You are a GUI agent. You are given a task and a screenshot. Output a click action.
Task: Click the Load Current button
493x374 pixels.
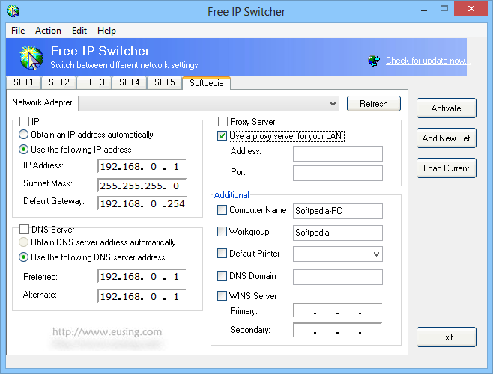[447, 168]
